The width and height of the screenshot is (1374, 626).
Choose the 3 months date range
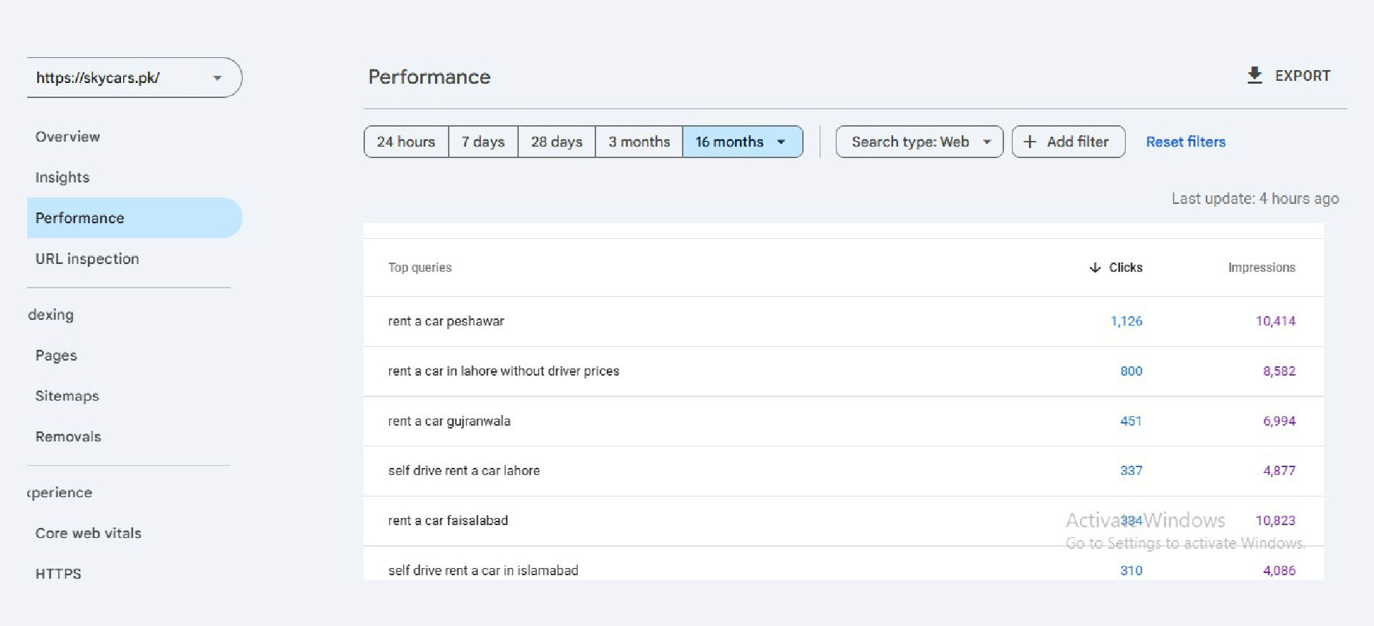coord(639,142)
